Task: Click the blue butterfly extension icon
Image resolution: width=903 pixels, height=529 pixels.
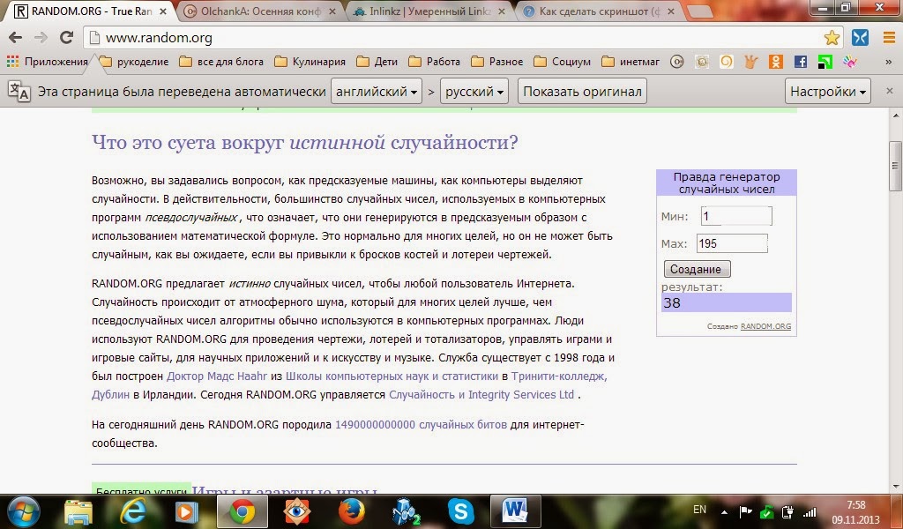Action: (x=860, y=38)
